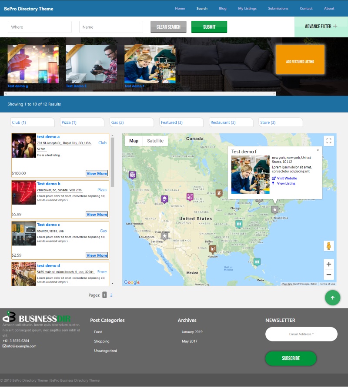
Task: Click View More for Test demo b
Action: point(97,214)
